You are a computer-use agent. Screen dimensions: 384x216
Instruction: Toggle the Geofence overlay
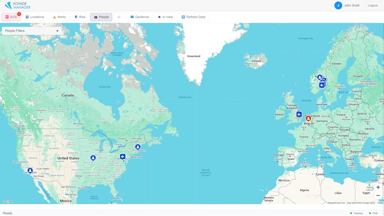pos(139,17)
